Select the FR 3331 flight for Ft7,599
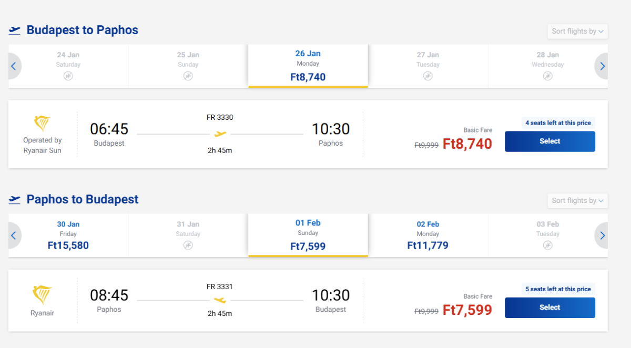 [549, 308]
